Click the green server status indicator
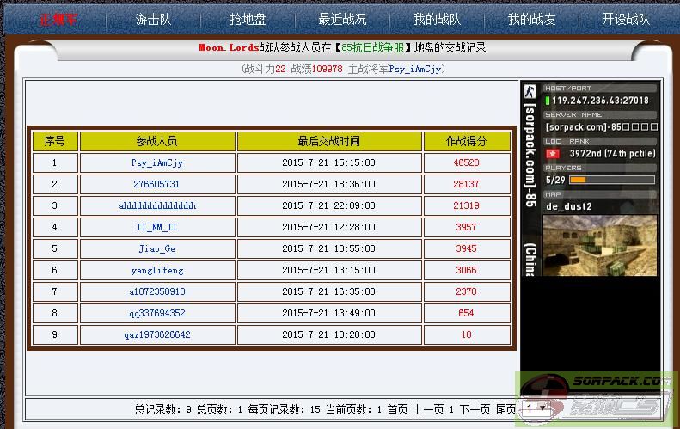Image resolution: width=680 pixels, height=429 pixels. 548,101
